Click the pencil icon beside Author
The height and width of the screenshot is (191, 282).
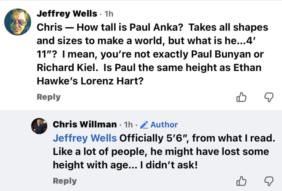[x=144, y=125]
